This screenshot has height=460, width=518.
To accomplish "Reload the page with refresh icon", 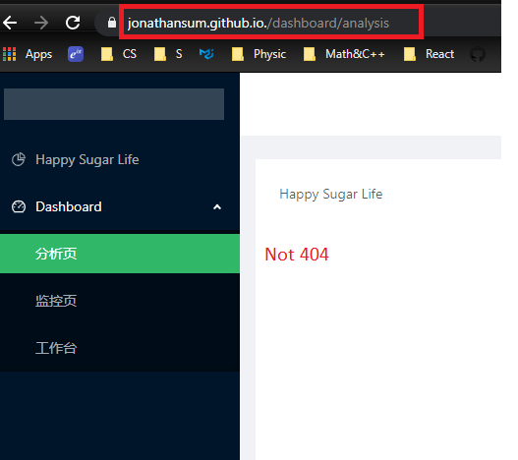I will click(x=73, y=23).
